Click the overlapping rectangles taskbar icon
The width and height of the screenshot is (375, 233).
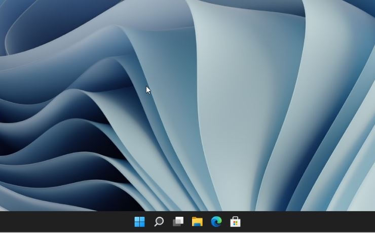(x=178, y=222)
